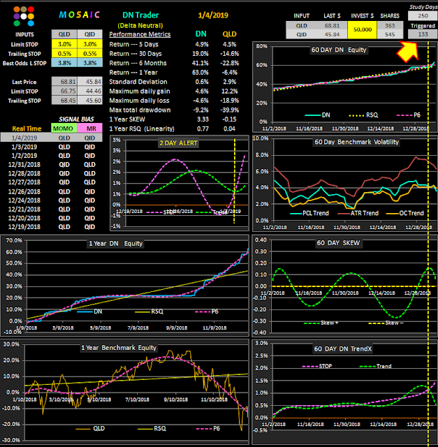Screen dimensions: 438x447
Task: Select the Triggered 133 value box
Action: pos(423,34)
